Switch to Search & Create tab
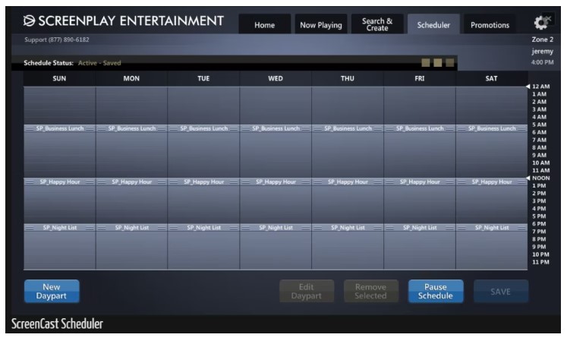The width and height of the screenshot is (567, 344). (377, 24)
